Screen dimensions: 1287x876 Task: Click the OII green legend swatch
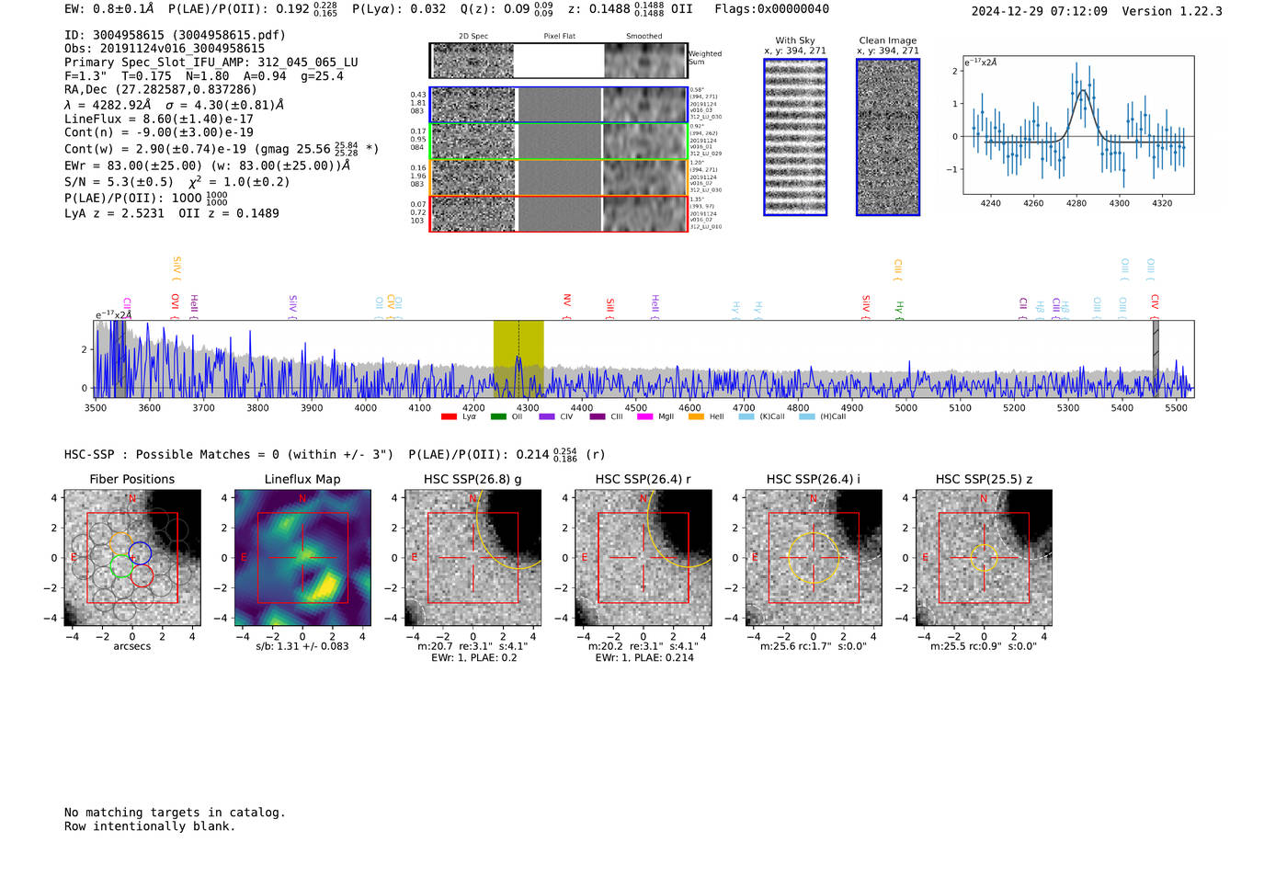click(x=498, y=416)
